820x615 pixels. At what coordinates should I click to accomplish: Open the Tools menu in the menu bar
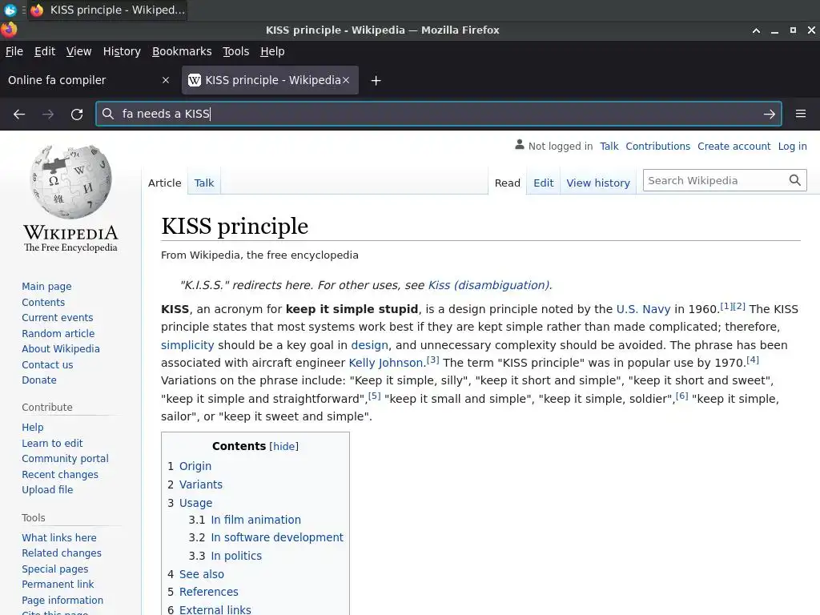point(236,51)
